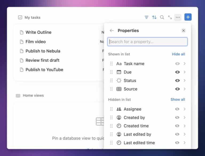Click the Show all link
This screenshot has width=205, height=156.
point(178,99)
